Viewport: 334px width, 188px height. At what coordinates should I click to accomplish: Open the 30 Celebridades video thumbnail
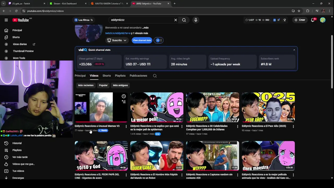212,107
